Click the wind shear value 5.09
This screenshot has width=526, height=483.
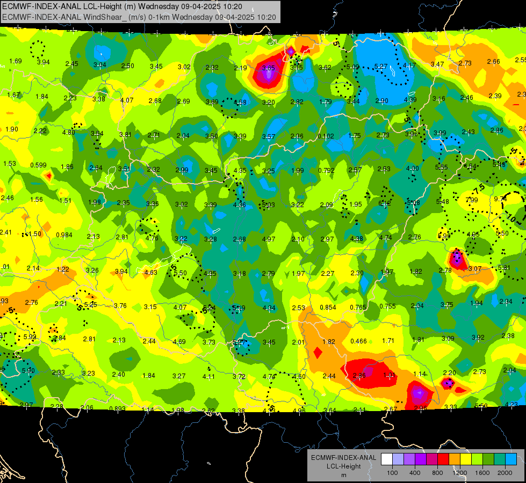(353, 67)
